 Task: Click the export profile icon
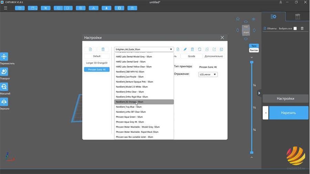[x=214, y=49]
